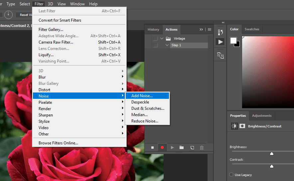294x181 pixels.
Task: Select the layer mask icon in Properties
Action: coord(242,126)
